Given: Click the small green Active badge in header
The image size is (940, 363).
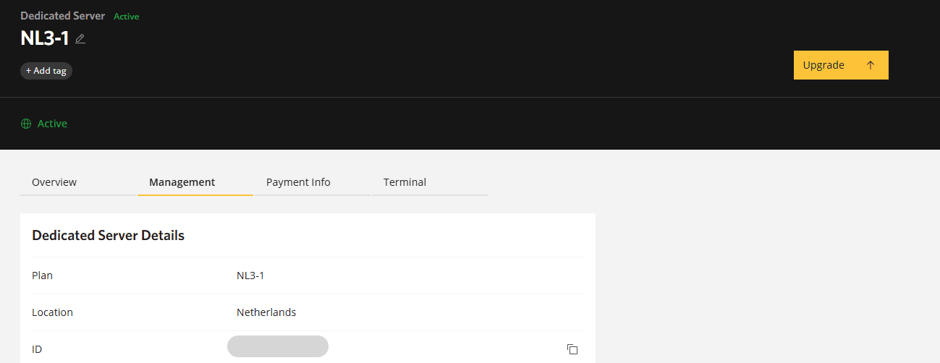Looking at the screenshot, I should [x=127, y=17].
